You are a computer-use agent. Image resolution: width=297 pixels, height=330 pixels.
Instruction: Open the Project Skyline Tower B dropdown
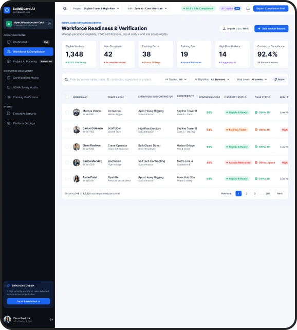(x=96, y=8)
